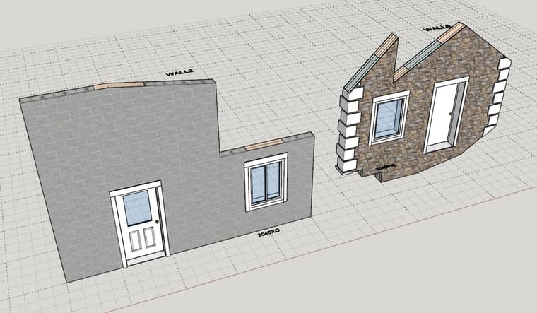Select the topmost left quoin block on the stone wall

353,93
